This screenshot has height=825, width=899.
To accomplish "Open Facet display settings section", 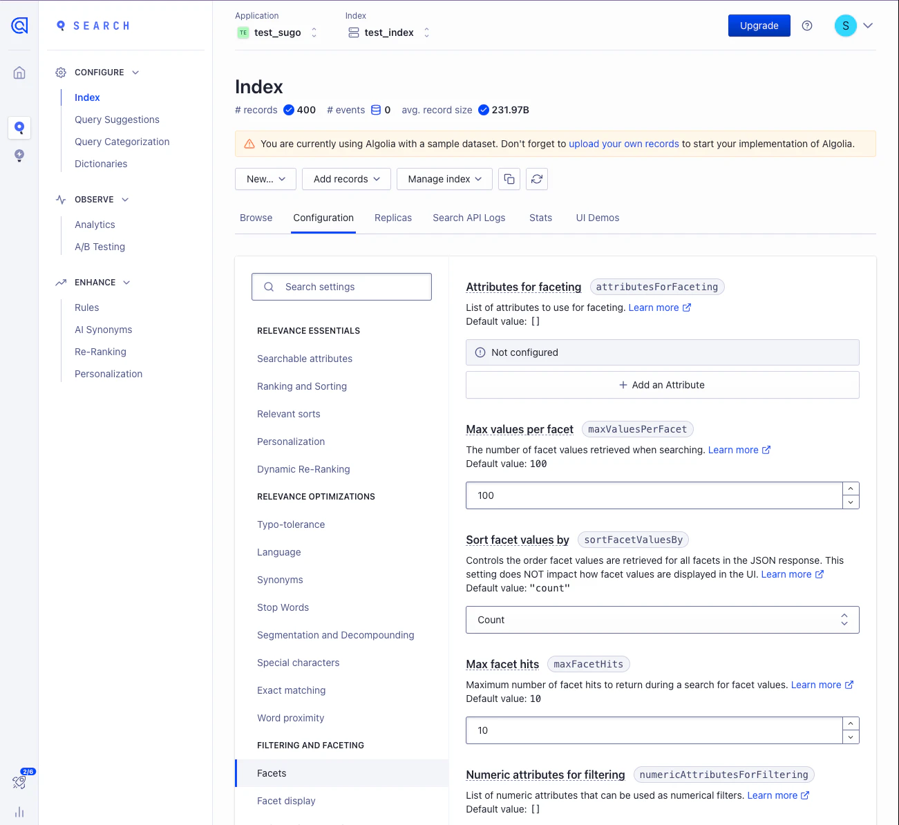I will click(286, 801).
